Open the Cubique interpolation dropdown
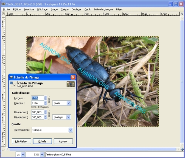The image size is (185, 158). (x=53, y=130)
